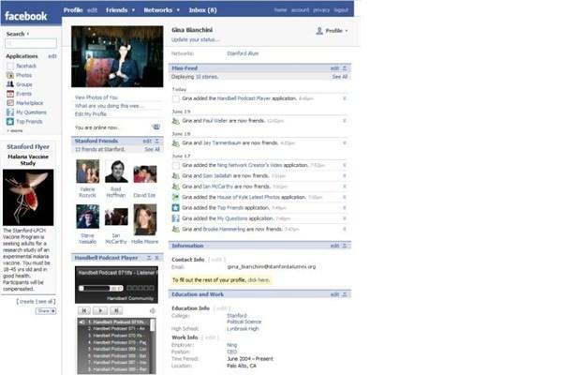Click logout in top bar
The height and width of the screenshot is (375, 562).
pyautogui.click(x=341, y=10)
